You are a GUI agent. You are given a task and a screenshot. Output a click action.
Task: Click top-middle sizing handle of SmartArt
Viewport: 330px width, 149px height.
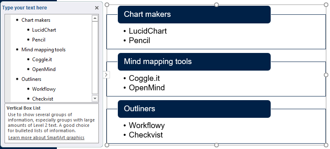(x=216, y=5)
